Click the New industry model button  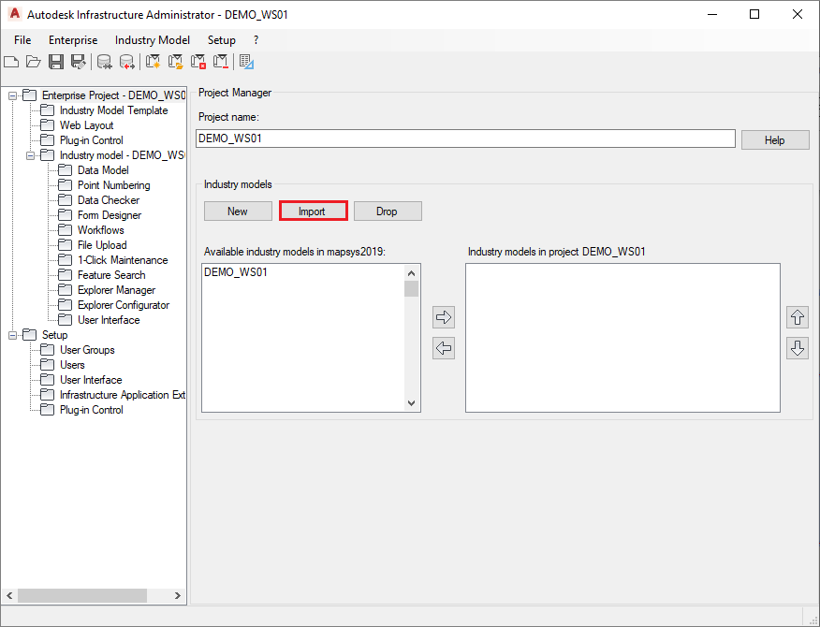pyautogui.click(x=238, y=211)
